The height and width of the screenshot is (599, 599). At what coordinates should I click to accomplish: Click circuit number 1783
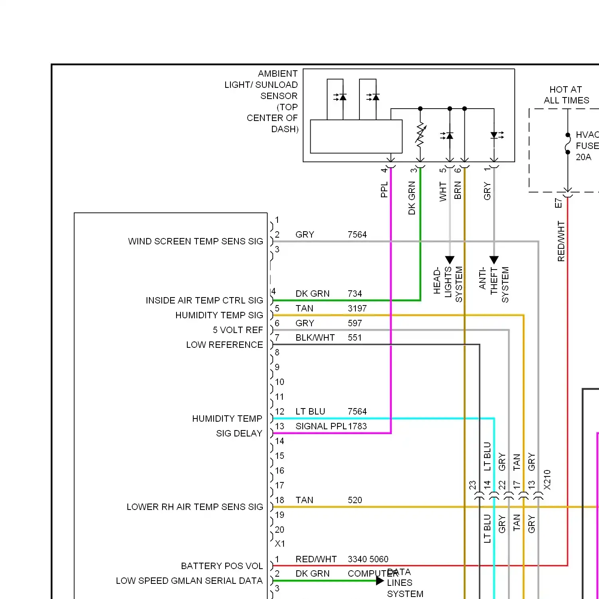(x=357, y=426)
